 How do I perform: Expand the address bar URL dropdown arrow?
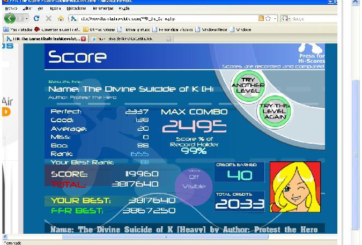[275, 18]
